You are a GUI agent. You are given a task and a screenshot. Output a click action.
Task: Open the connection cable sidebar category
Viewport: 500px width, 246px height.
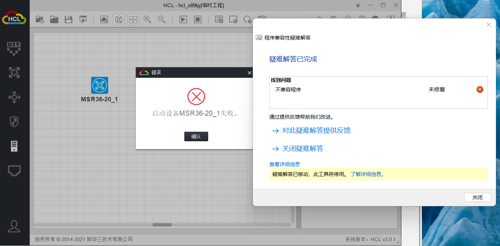14,171
